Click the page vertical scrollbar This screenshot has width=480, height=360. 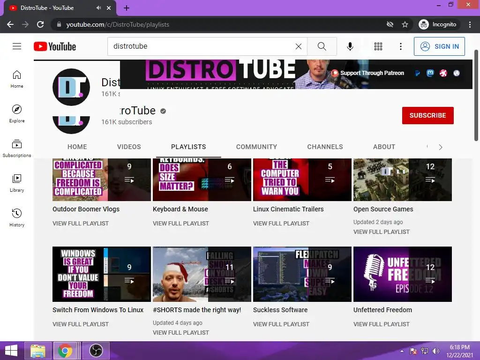476,95
